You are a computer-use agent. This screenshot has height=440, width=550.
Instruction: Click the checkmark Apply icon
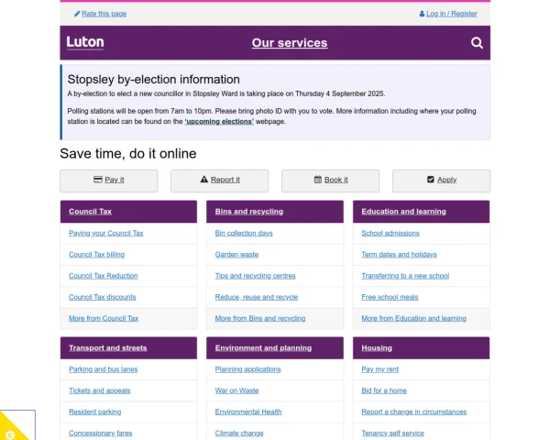click(x=430, y=180)
